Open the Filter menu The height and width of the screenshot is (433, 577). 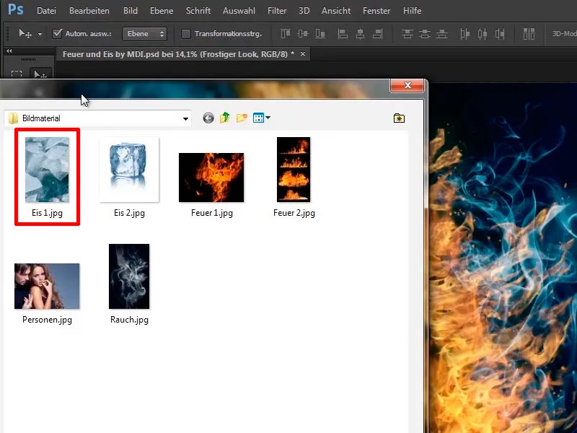point(277,11)
